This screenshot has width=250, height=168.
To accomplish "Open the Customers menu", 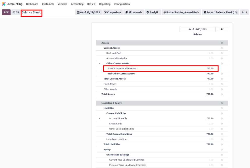I will pyautogui.click(x=48, y=4).
